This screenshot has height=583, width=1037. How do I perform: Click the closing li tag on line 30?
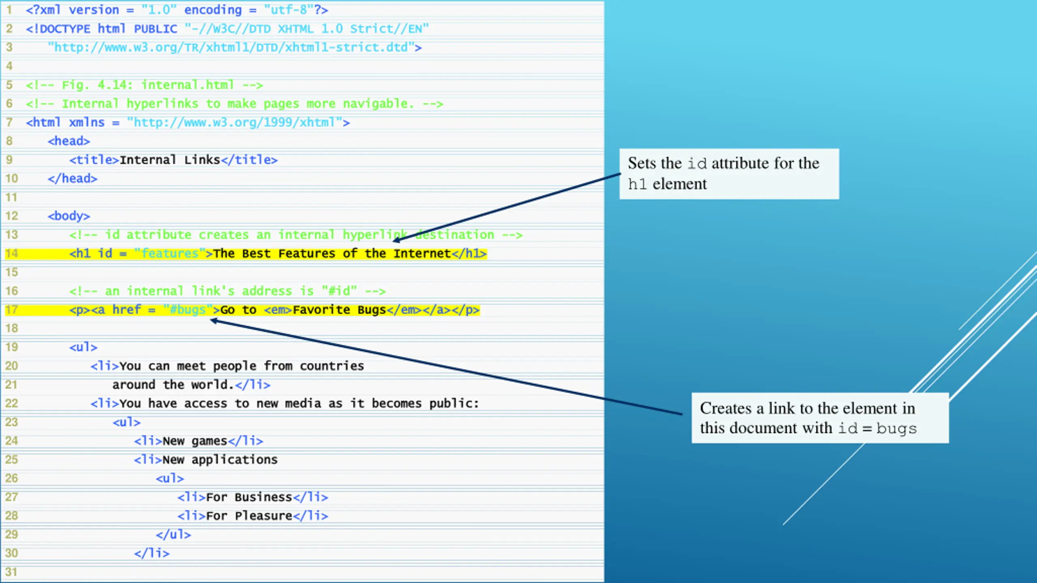152,553
